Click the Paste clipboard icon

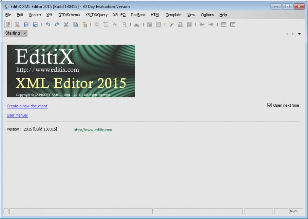85,25
